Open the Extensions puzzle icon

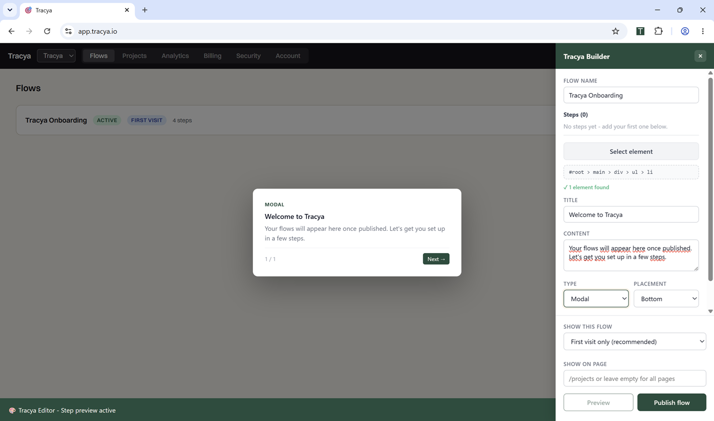(658, 31)
